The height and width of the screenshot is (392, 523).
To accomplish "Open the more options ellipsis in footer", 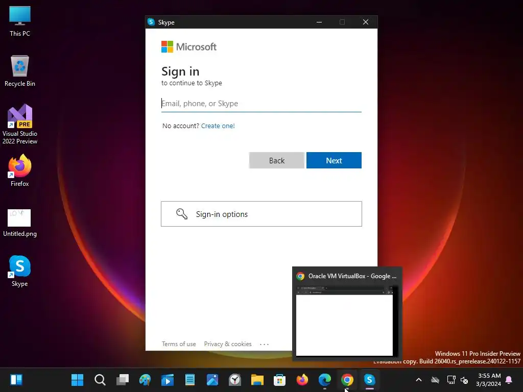I will (264, 344).
